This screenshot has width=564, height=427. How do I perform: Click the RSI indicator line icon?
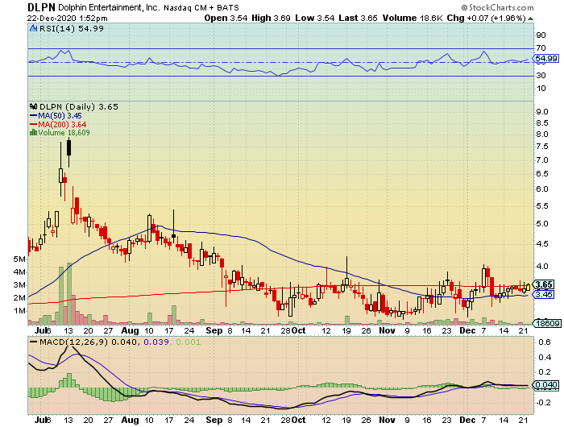point(34,28)
